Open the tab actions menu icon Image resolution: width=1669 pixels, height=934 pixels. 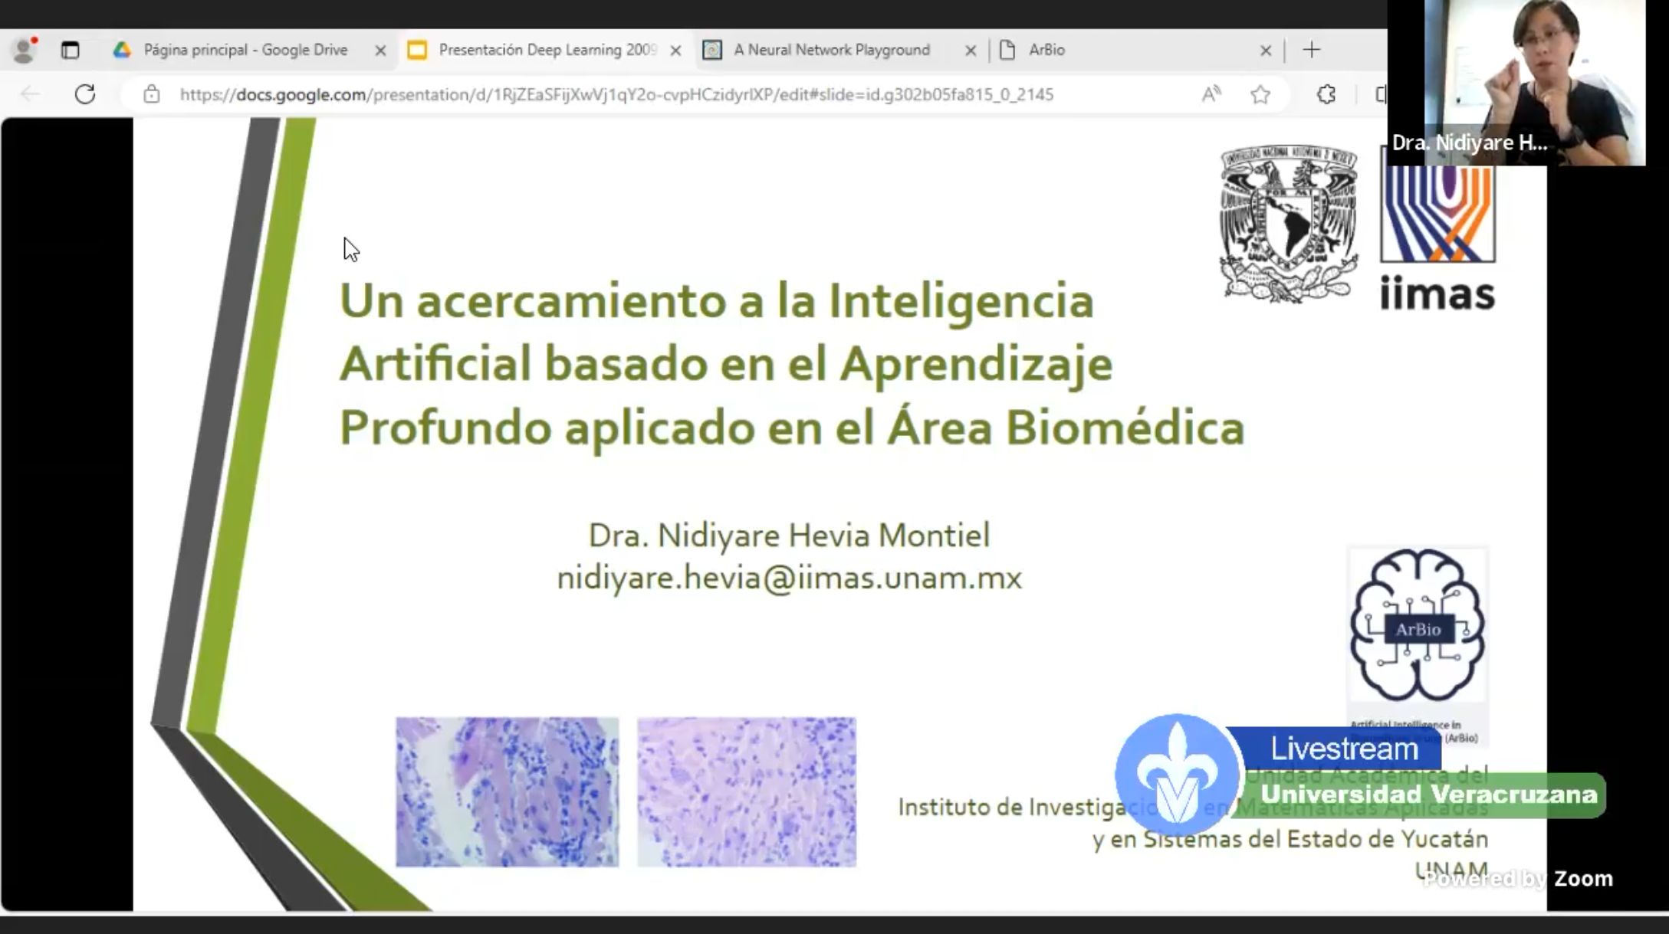(x=70, y=51)
